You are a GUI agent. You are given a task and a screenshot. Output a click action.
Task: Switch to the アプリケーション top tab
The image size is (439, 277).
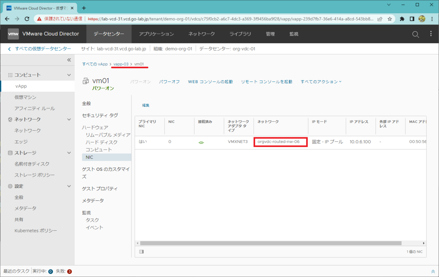click(x=156, y=34)
